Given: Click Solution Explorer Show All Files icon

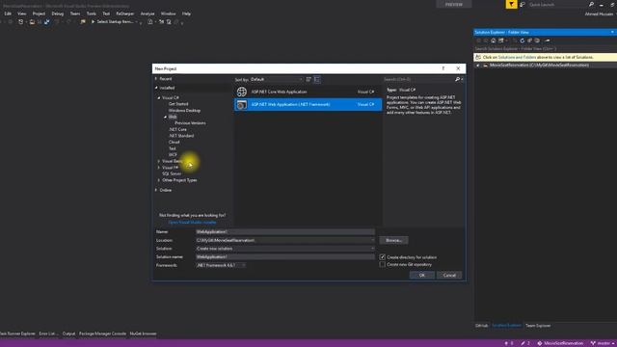Looking at the screenshot, I should pos(537,40).
